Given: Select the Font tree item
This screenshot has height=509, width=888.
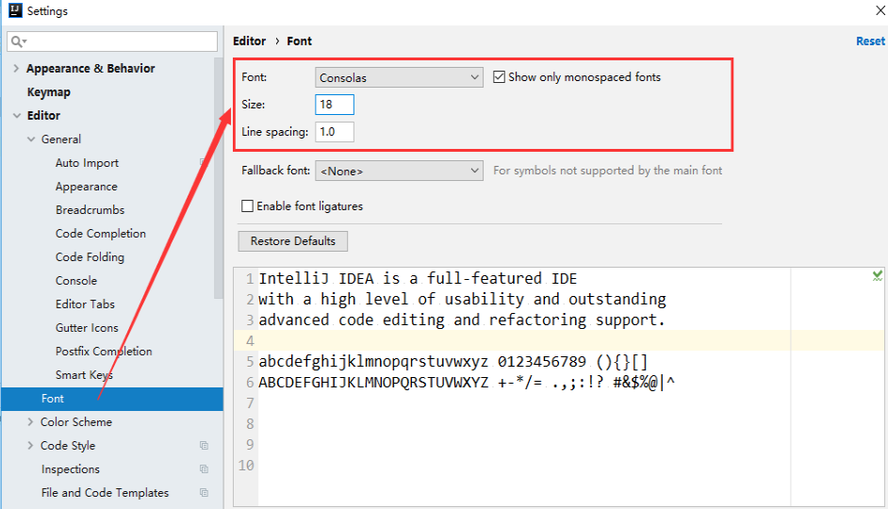Looking at the screenshot, I should (x=112, y=399).
